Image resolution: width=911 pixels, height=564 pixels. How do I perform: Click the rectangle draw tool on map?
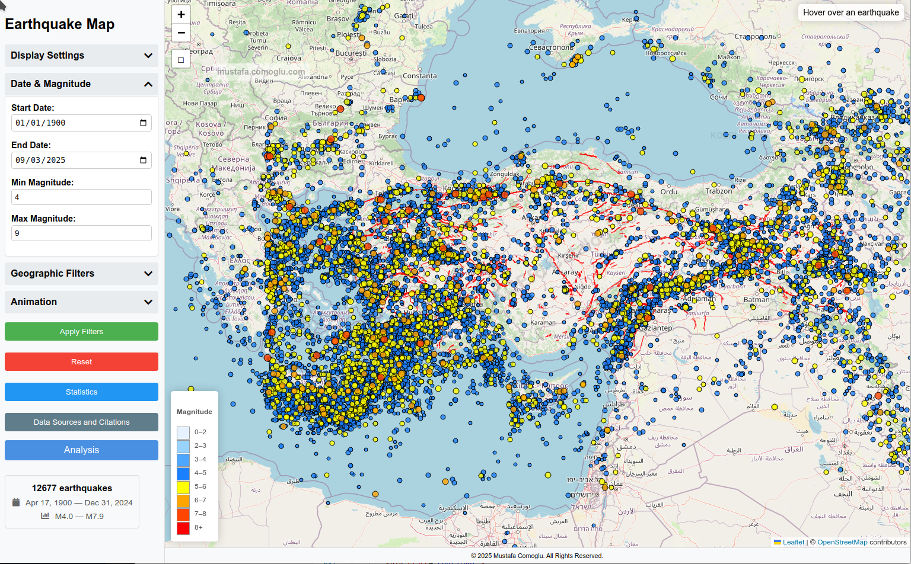(181, 59)
